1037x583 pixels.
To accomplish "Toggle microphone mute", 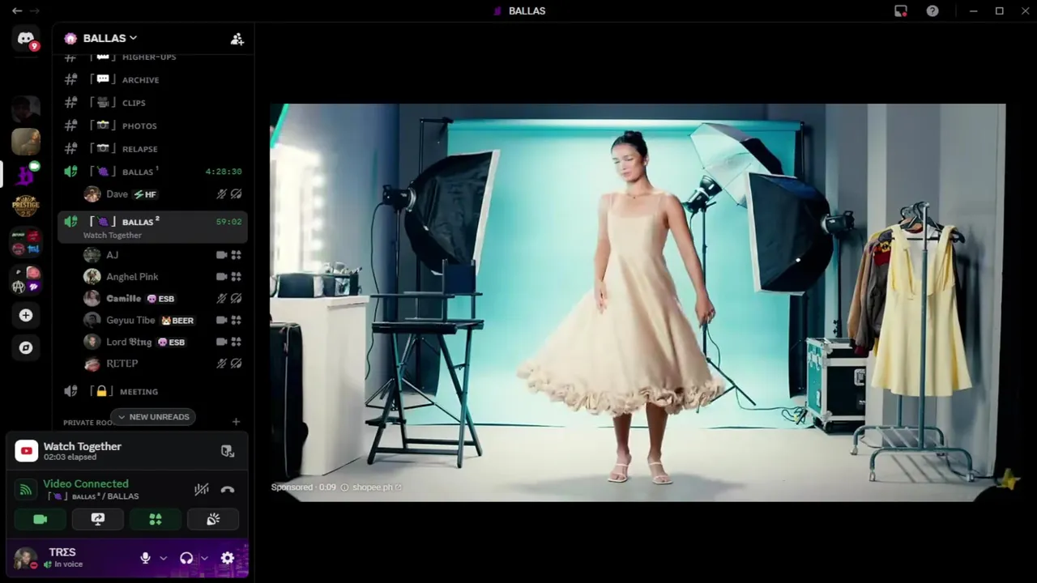I will coord(145,558).
